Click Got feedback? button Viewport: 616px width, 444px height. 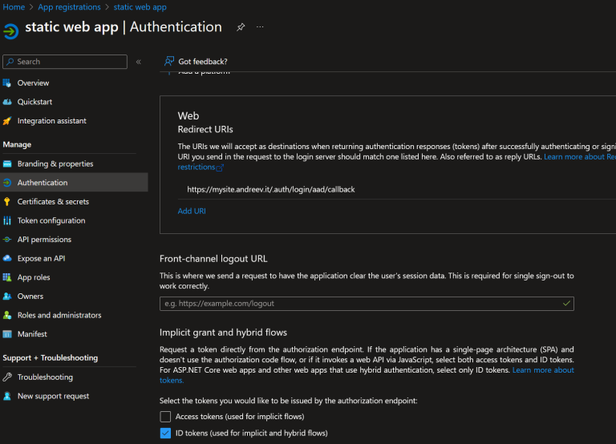[x=196, y=61]
